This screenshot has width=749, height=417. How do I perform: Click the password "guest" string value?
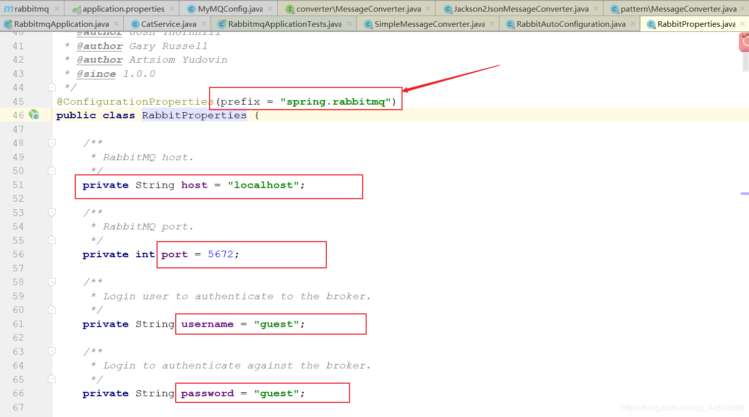277,393
